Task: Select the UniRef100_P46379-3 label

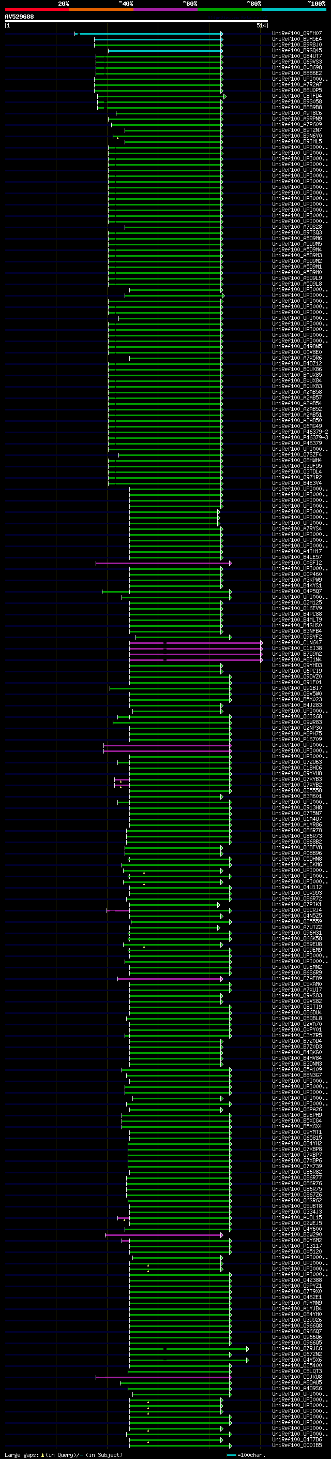Action: click(300, 438)
